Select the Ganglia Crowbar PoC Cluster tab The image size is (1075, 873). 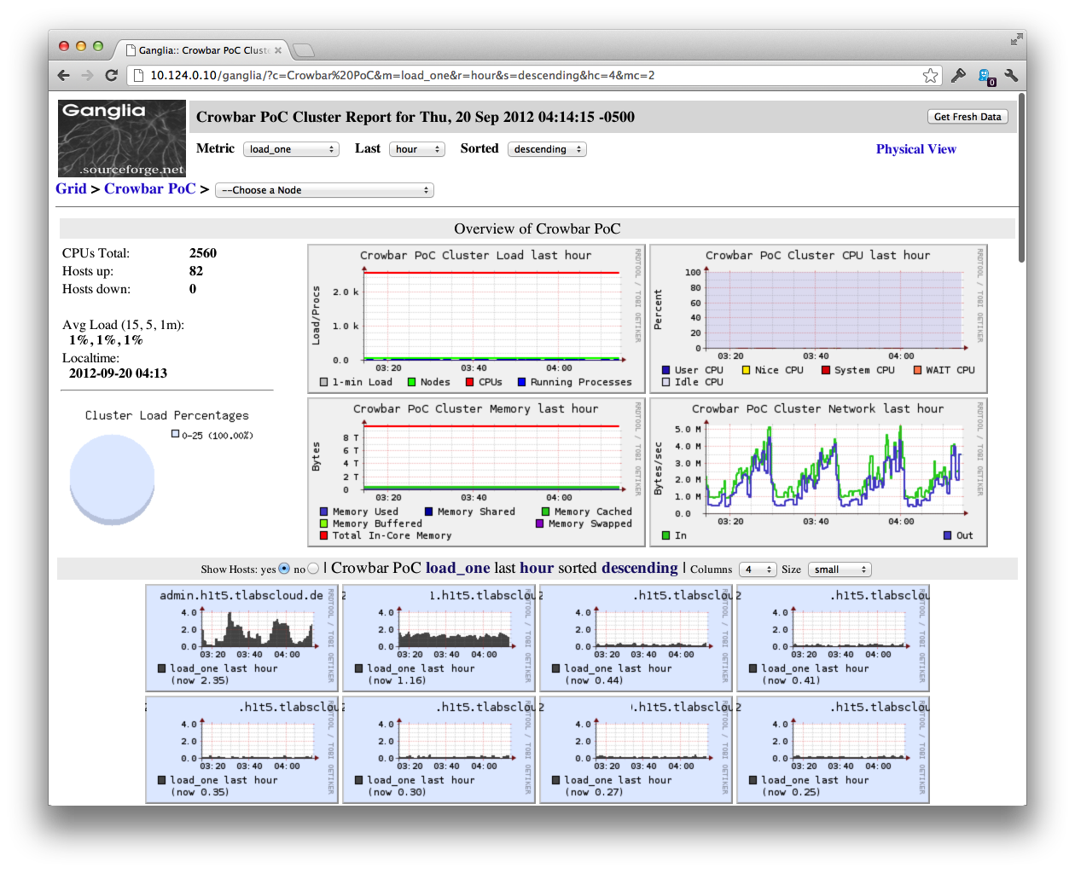click(203, 50)
